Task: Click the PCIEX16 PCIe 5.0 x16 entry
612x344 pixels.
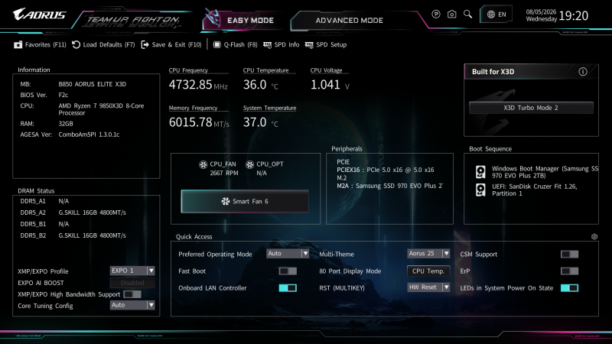Action: point(386,170)
